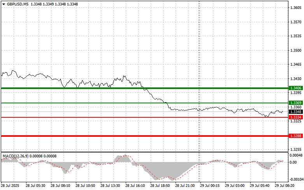Click the green 1.3369 price tag
Viewport: 304px width, 190px height.
[295, 103]
